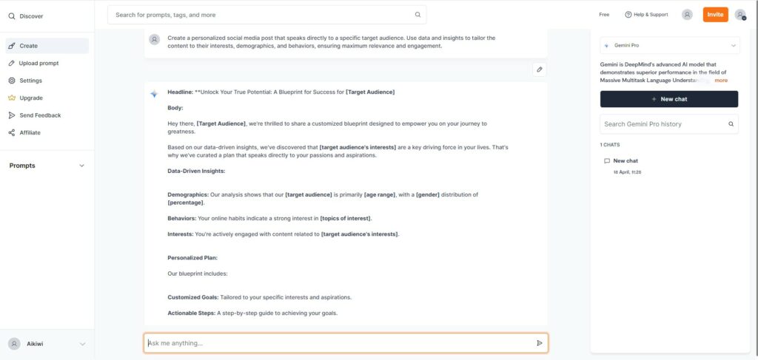Click the send arrow icon in chat box

click(x=540, y=343)
